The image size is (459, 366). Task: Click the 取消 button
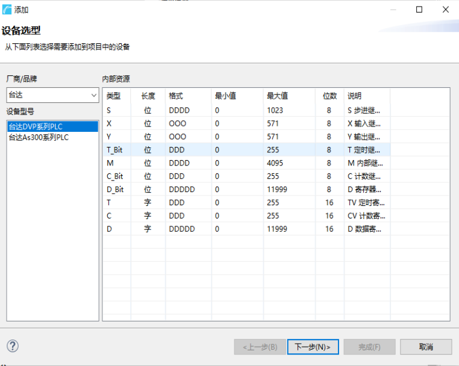426,347
